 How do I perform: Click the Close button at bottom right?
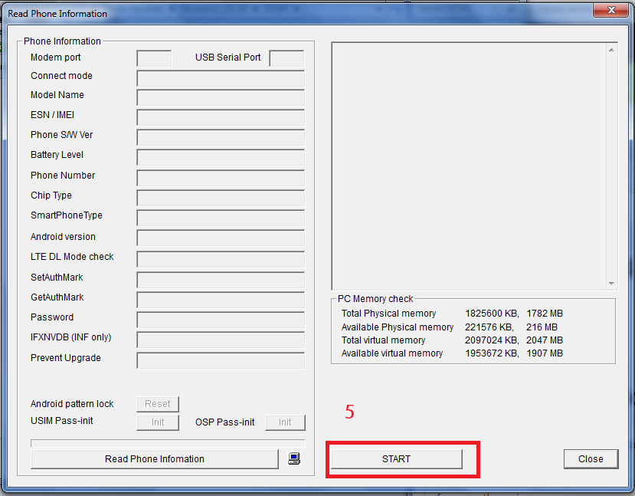pyautogui.click(x=591, y=459)
